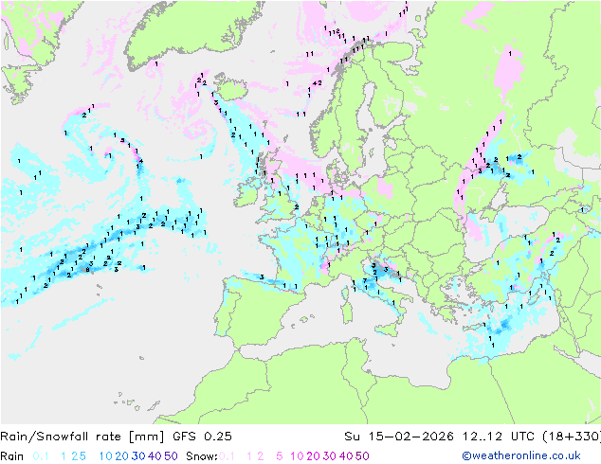Select the Snow legend value 30

(330, 456)
